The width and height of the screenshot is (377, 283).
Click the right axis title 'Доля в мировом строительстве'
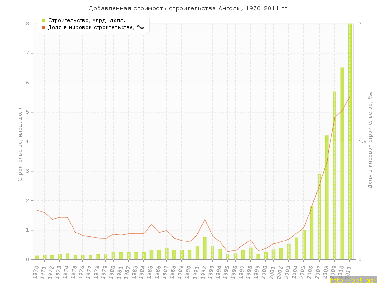370,141
